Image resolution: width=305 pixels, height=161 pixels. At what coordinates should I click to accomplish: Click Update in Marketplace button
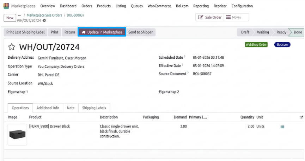[102, 32]
